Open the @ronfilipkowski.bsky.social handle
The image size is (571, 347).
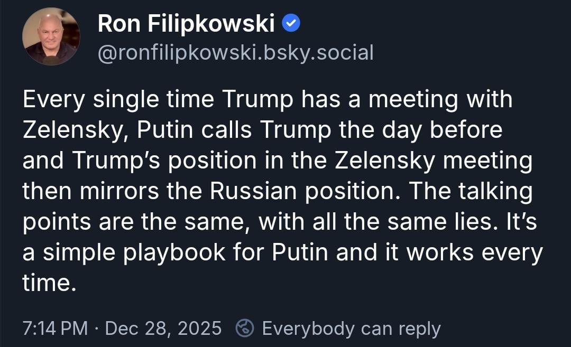tap(236, 52)
